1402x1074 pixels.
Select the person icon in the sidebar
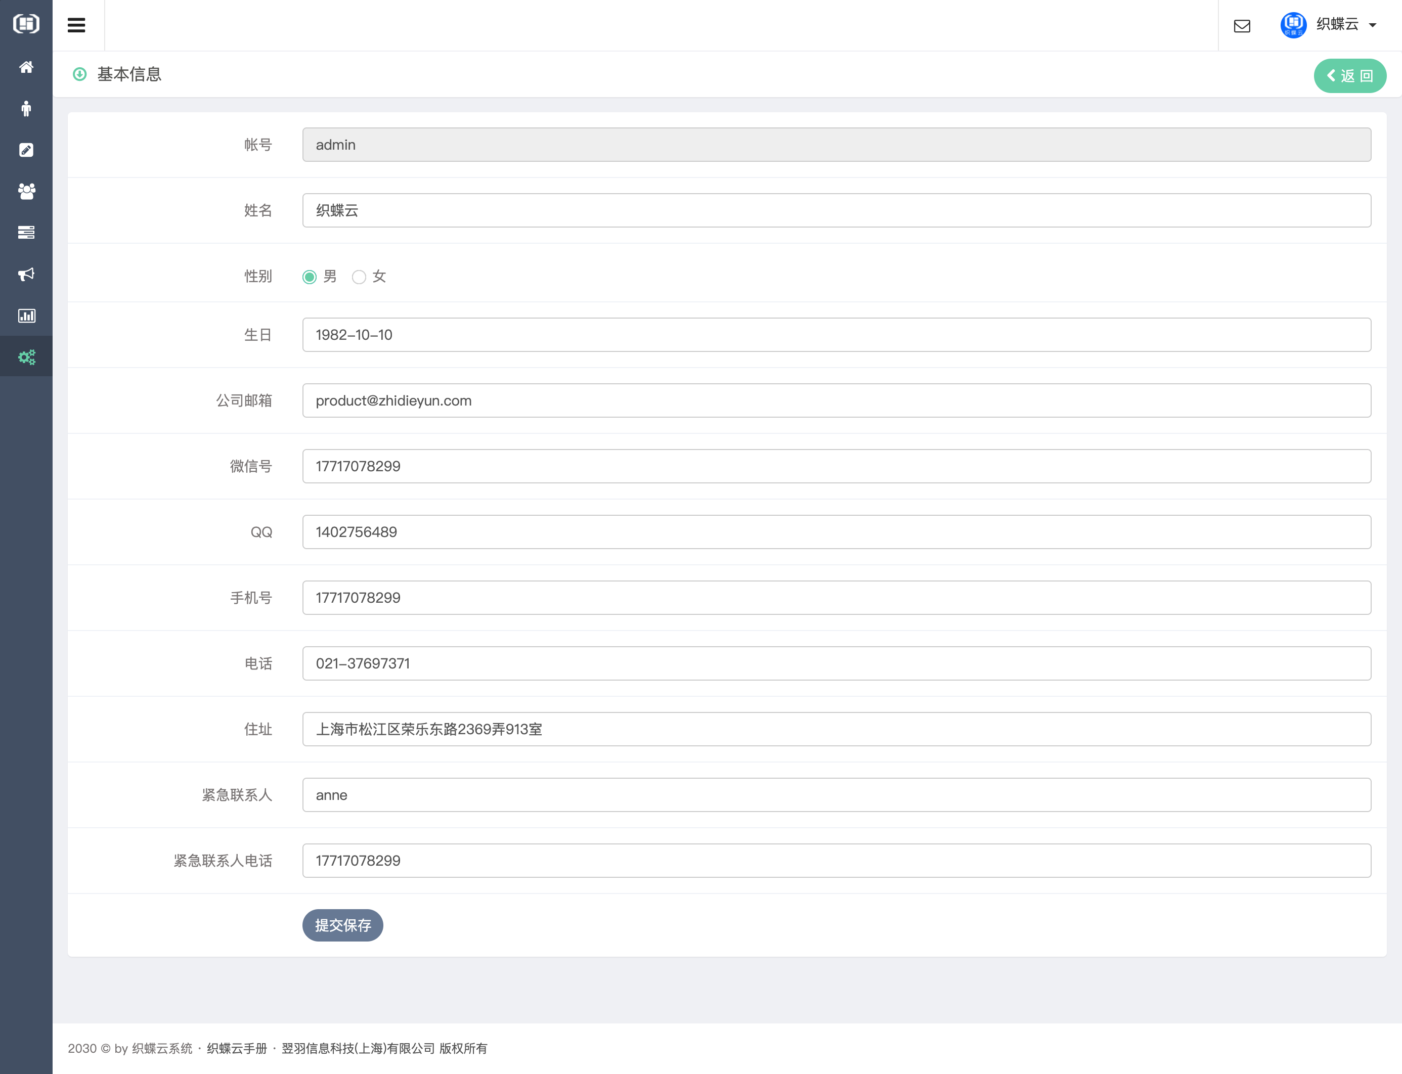[x=26, y=109]
